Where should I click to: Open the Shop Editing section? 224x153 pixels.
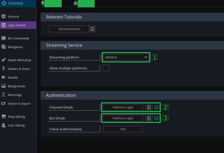click(x=16, y=117)
